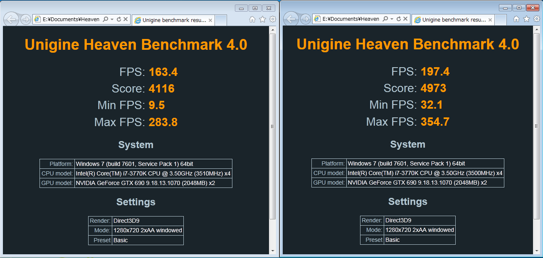Open the Tools gear in right window

(537, 19)
